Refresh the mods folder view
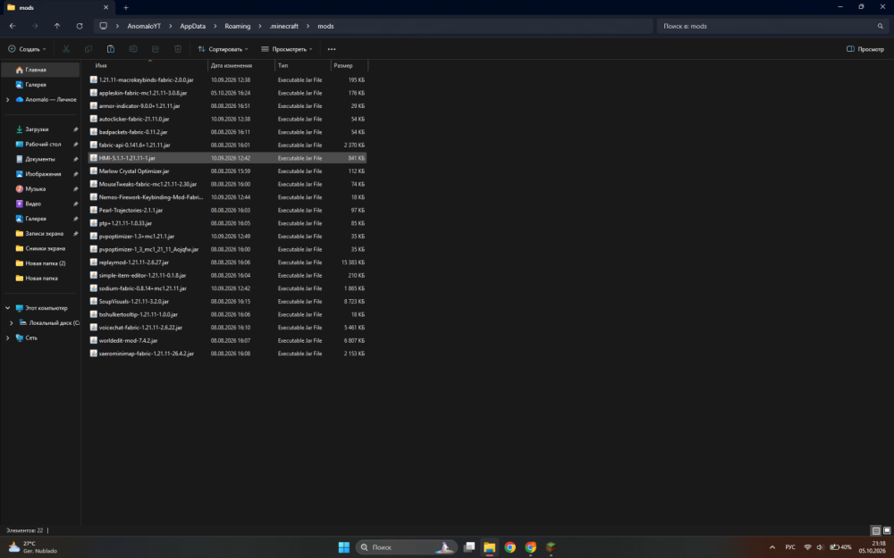The image size is (894, 558). coord(80,26)
